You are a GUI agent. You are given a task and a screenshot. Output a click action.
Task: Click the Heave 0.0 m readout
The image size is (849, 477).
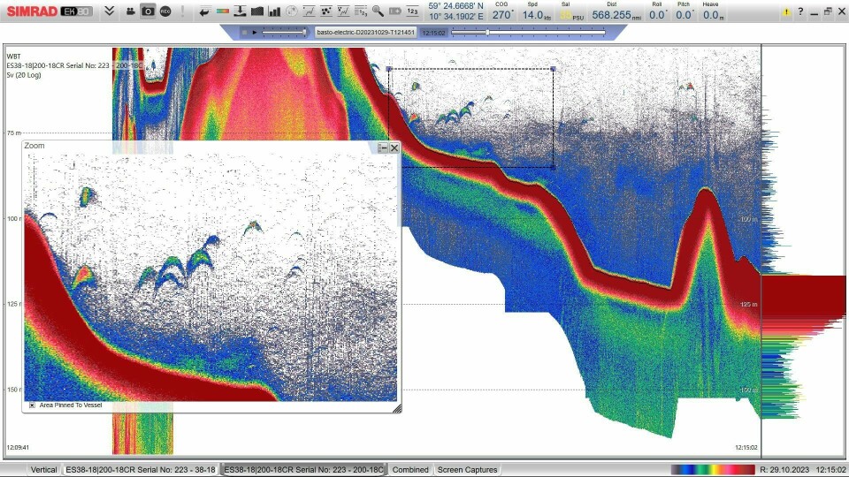pyautogui.click(x=713, y=11)
